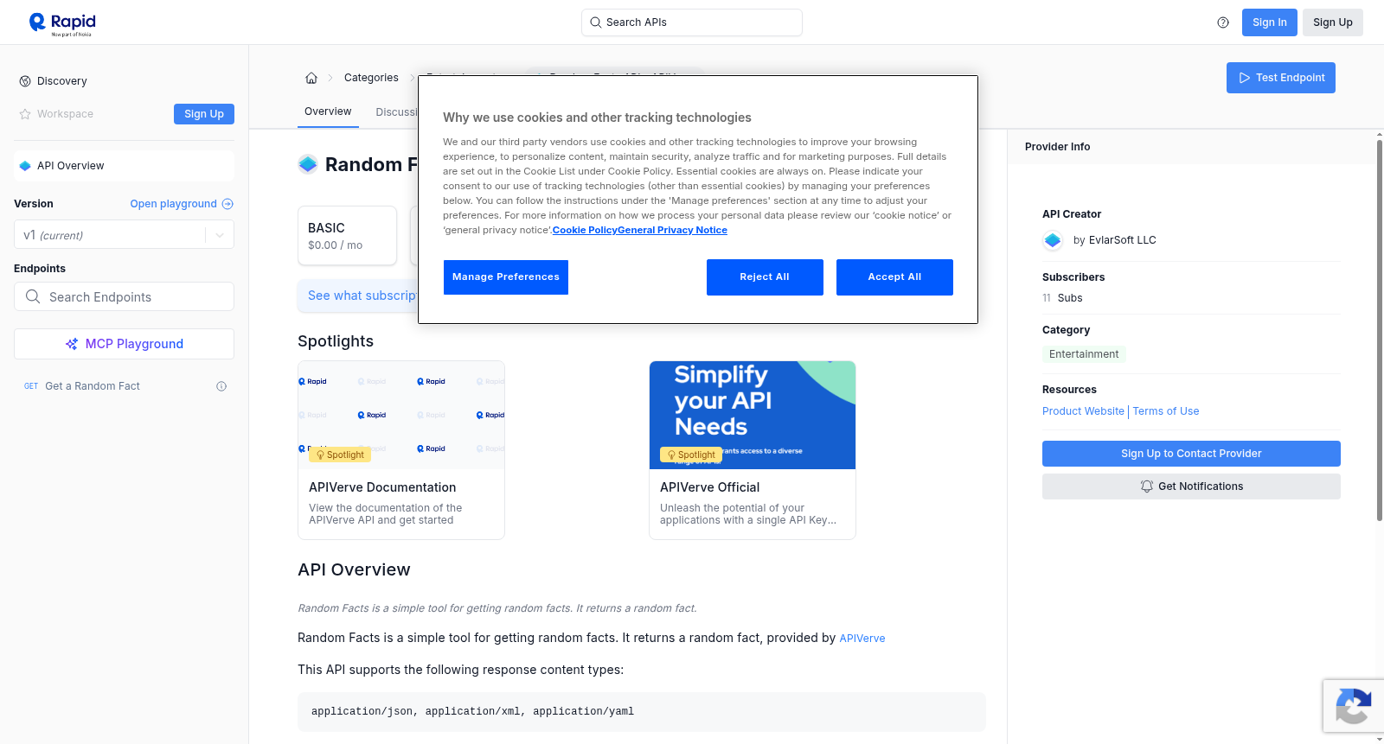This screenshot has height=744, width=1384.
Task: Select the Categories breadcrumb
Action: (371, 78)
